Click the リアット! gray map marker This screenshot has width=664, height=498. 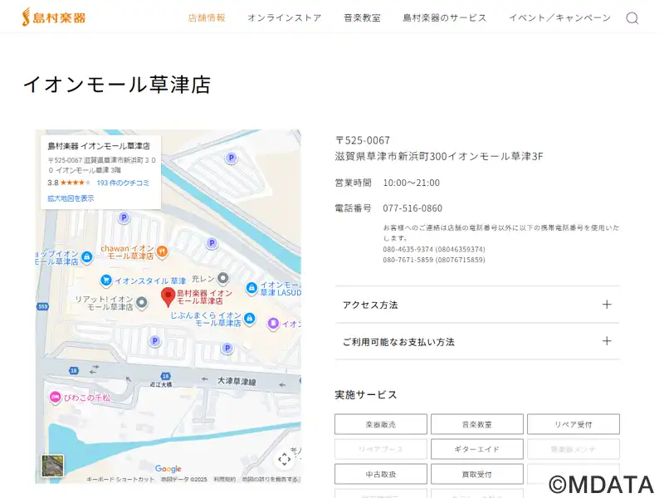(x=141, y=303)
